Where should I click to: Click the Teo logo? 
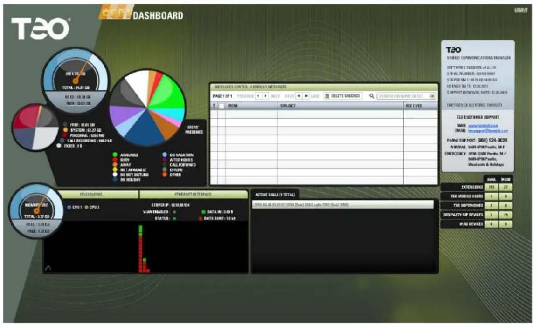pos(41,28)
